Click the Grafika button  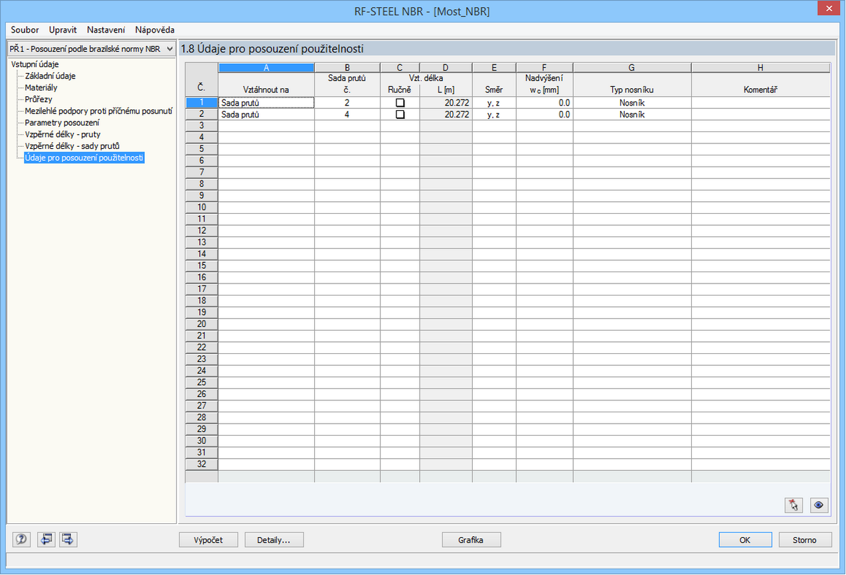point(471,540)
